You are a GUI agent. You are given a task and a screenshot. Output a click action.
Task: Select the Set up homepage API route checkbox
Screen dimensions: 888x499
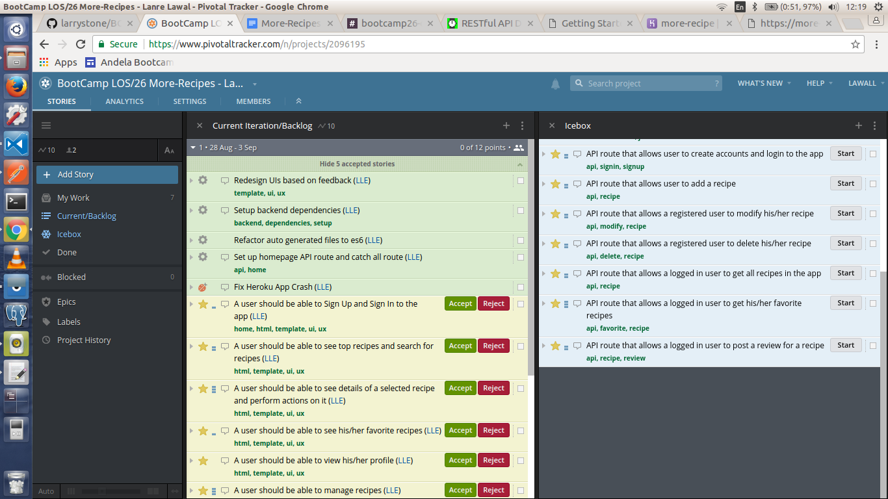521,257
